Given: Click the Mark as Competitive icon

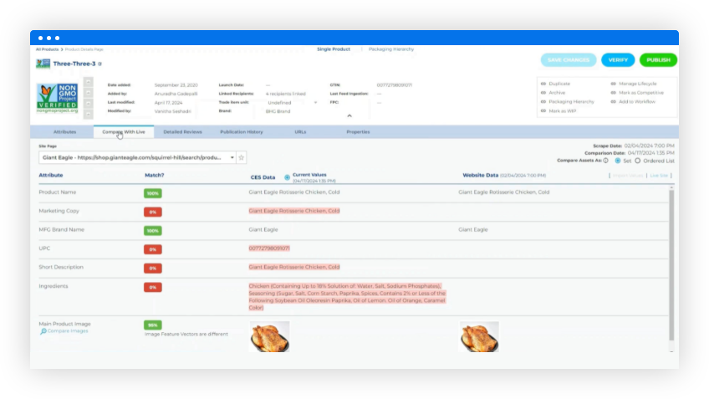Looking at the screenshot, I should [x=614, y=93].
